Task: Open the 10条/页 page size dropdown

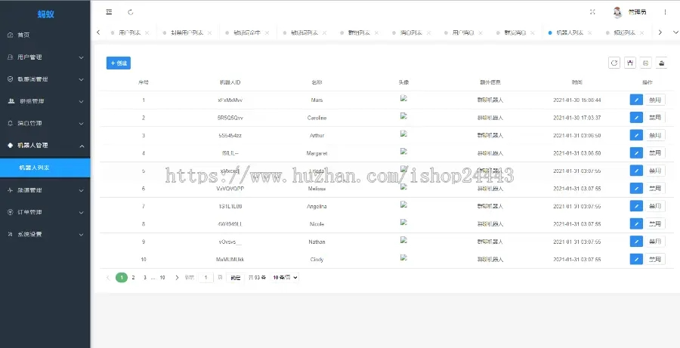Action: [286, 278]
